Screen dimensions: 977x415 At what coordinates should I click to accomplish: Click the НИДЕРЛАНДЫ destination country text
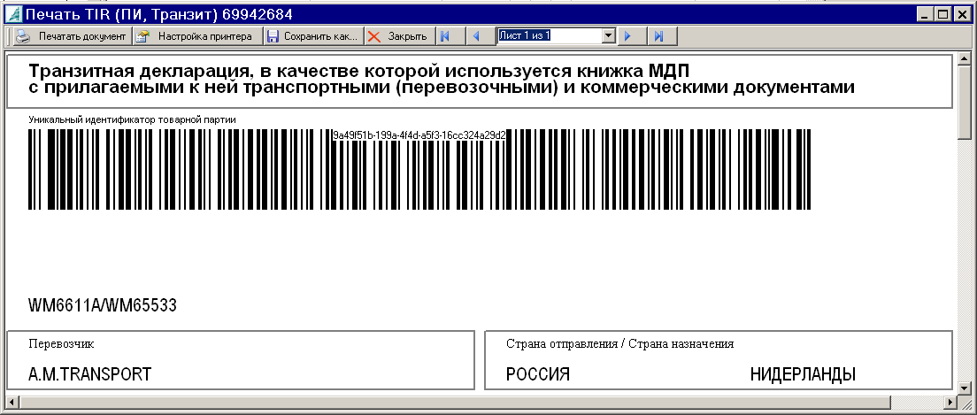coord(803,374)
